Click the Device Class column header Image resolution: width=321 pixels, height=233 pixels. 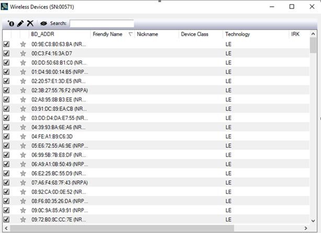pyautogui.click(x=200, y=34)
